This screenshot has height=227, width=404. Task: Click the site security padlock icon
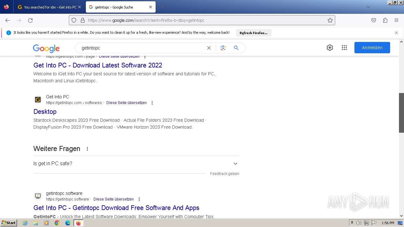pos(83,20)
